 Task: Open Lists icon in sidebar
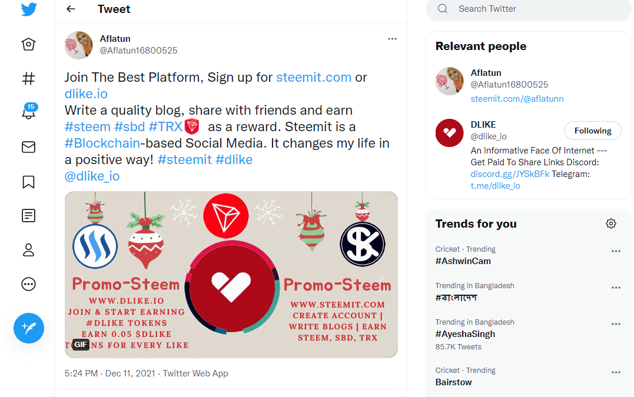pos(28,216)
